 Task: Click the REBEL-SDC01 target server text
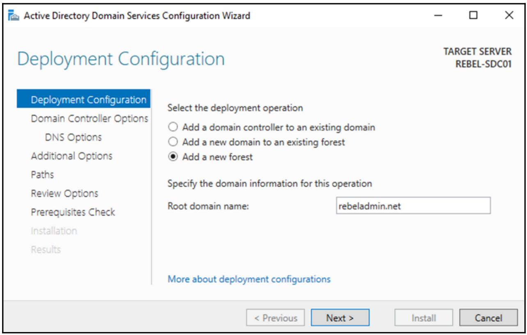click(483, 64)
